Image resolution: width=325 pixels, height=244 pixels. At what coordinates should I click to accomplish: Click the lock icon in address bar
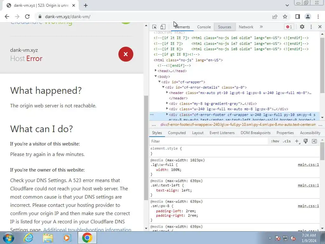point(40,17)
